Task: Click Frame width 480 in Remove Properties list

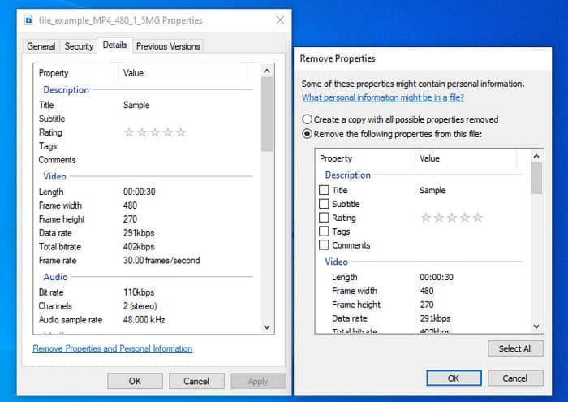Action: 426,291
